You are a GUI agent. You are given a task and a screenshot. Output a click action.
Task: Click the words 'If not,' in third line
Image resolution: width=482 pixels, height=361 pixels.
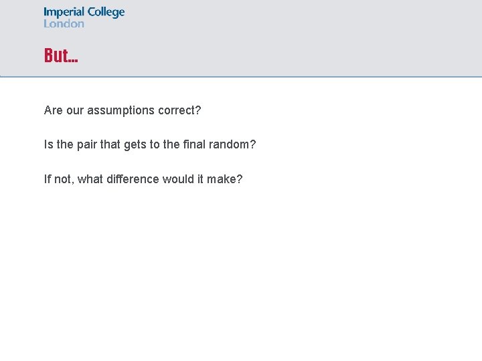59,179
